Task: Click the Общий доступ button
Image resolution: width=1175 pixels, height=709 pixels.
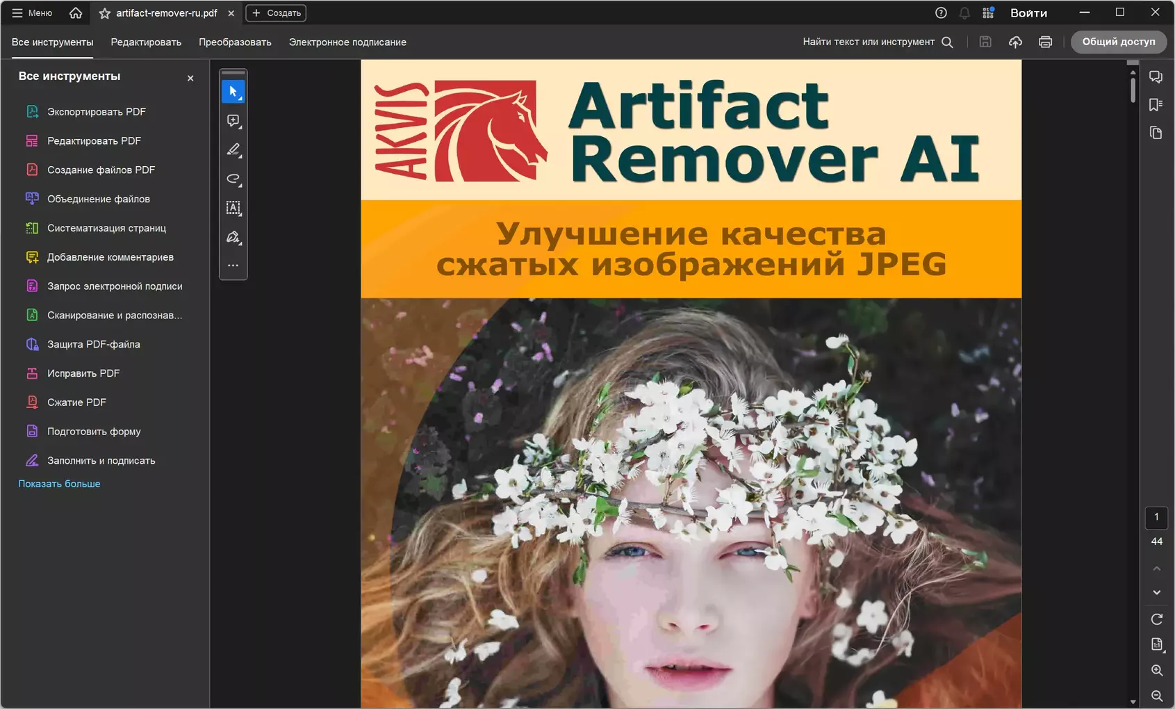Action: (x=1118, y=42)
